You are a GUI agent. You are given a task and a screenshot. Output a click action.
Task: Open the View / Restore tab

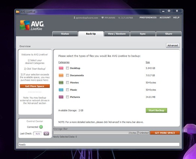117,34
